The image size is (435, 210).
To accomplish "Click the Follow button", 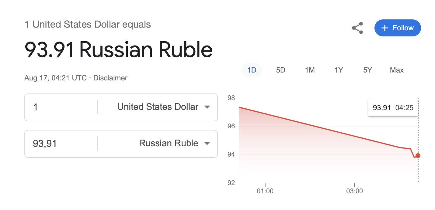I will coord(398,28).
